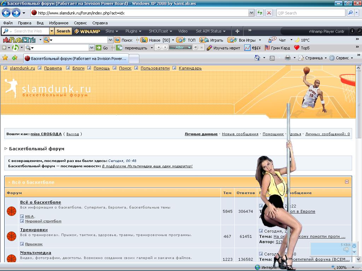Print the page with the printer icon
Viewport: 362px width, 271px height.
[288, 58]
